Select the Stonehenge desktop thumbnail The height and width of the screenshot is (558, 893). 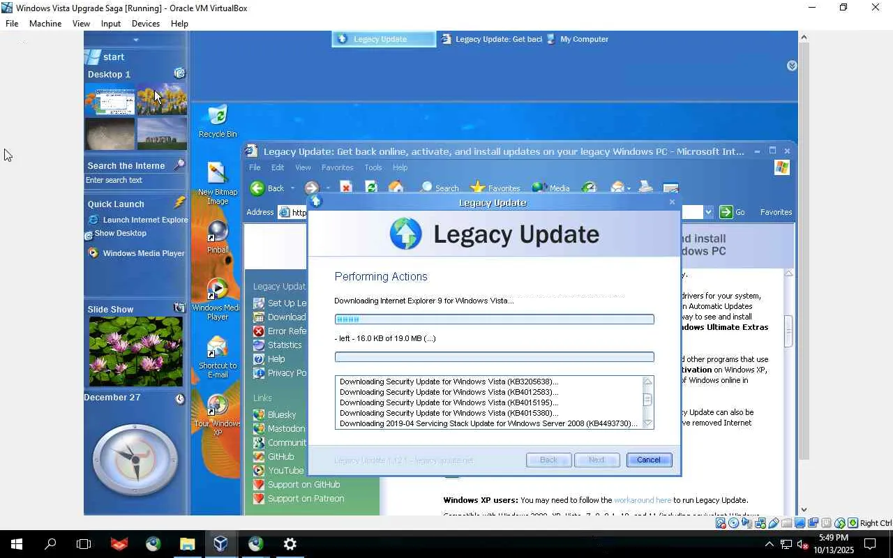(162, 133)
